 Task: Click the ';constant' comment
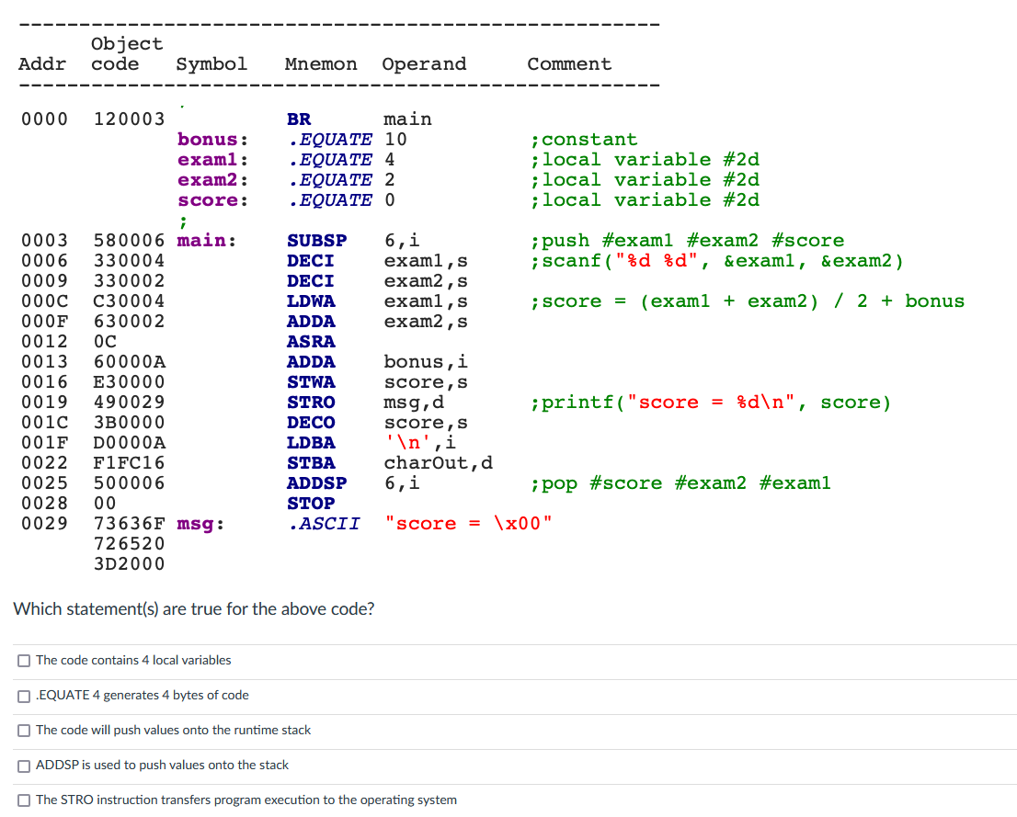[584, 140]
